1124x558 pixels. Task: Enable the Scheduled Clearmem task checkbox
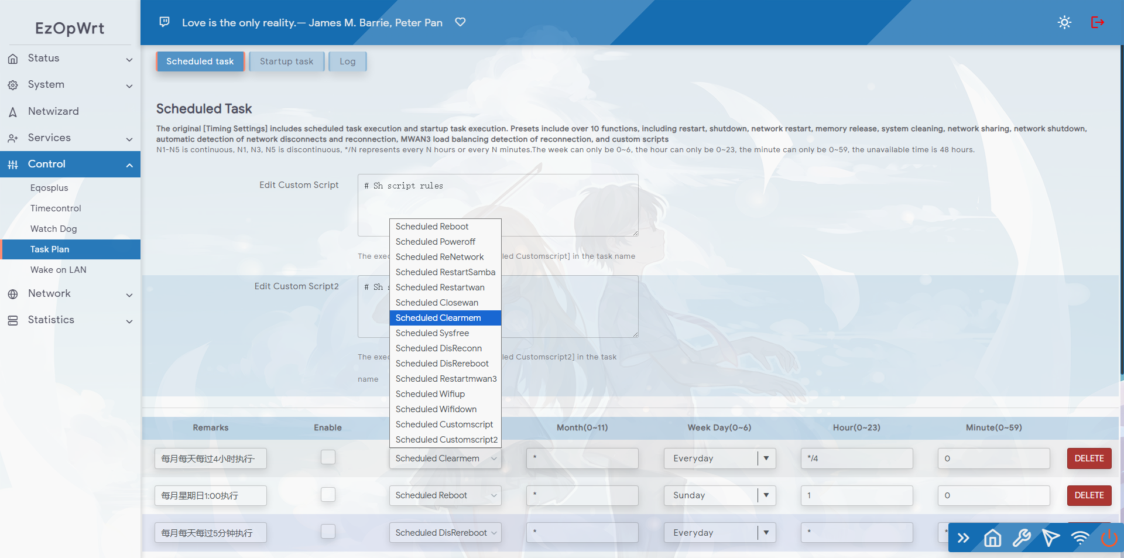(x=328, y=457)
